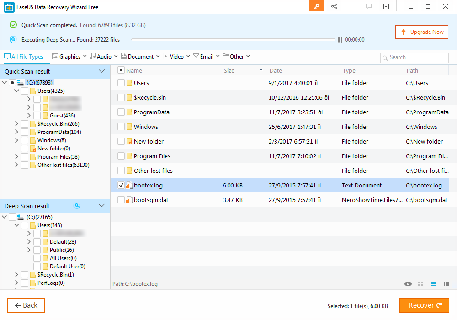This screenshot has width=457, height=320.
Task: Check the ProgramData checkbox in file list
Action: click(121, 112)
